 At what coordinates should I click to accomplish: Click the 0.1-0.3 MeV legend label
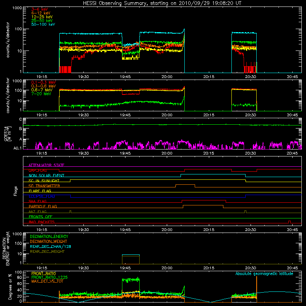point(44,82)
